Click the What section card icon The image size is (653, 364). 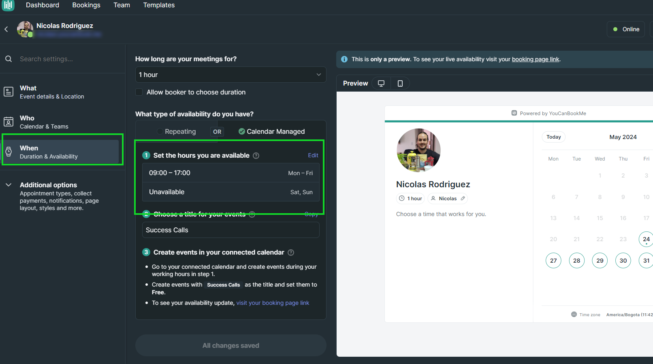point(9,92)
